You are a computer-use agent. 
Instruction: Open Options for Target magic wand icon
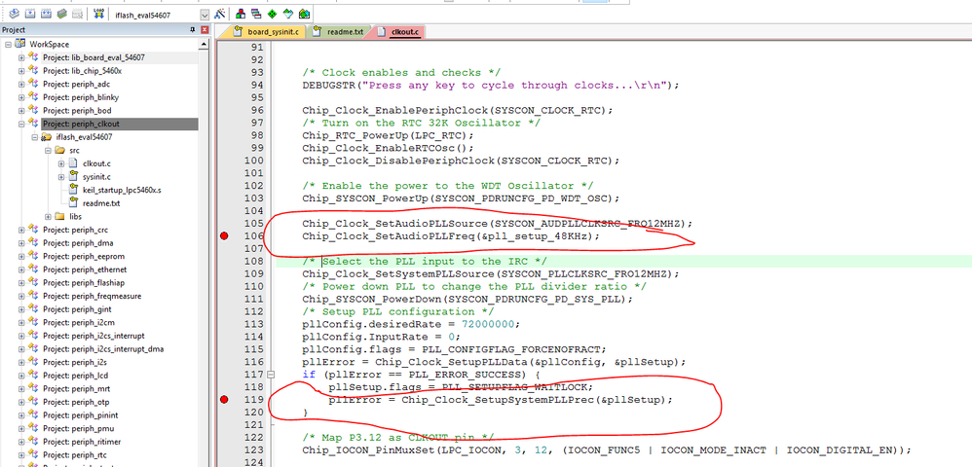219,14
